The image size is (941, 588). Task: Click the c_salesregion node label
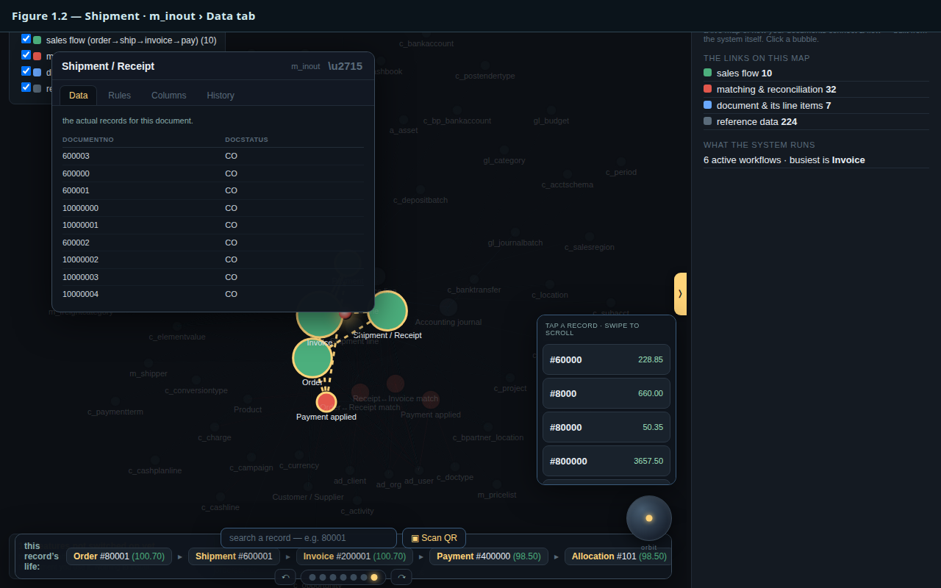[x=590, y=247]
